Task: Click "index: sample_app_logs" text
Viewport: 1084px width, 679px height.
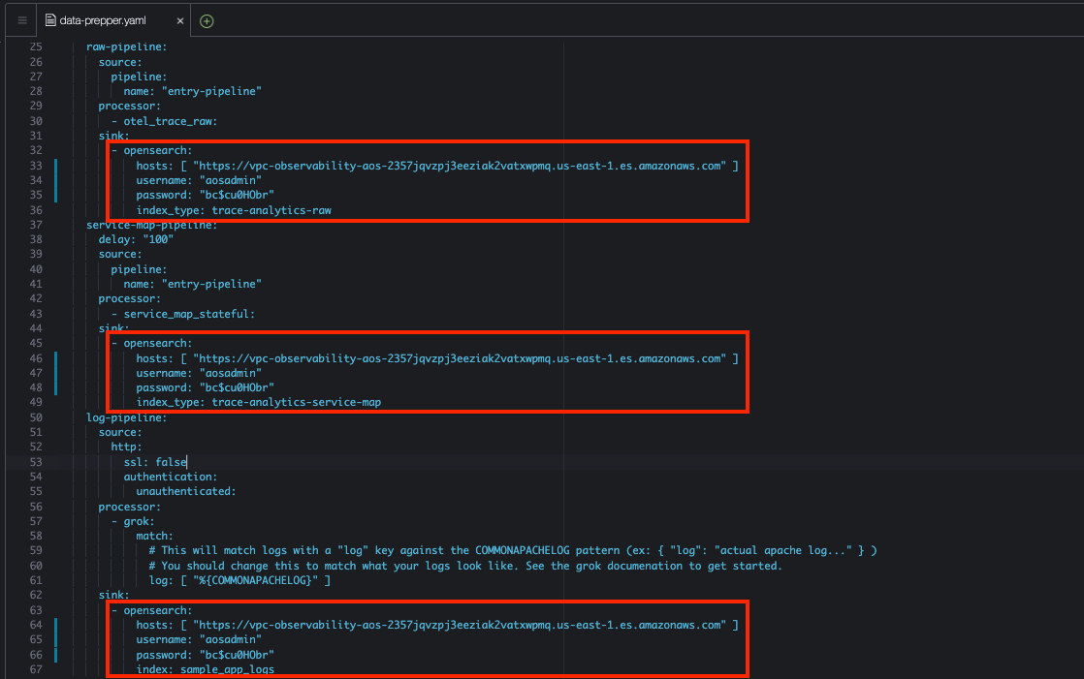Action: [206, 669]
